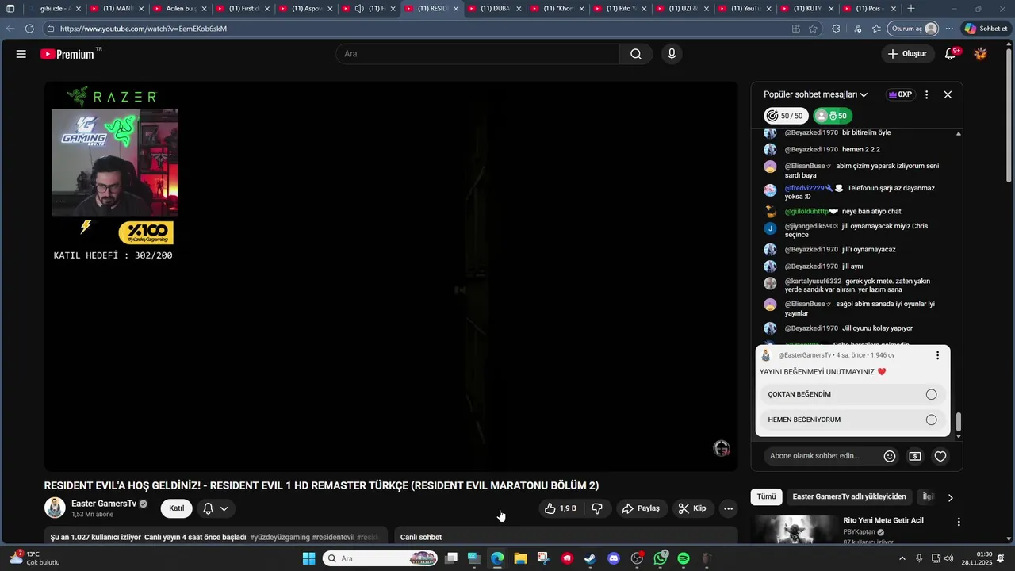Open the YouTube hamburger guide menu

(21, 54)
